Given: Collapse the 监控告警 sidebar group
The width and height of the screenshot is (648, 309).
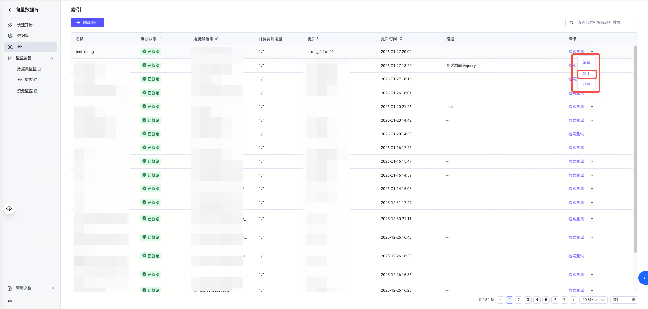Looking at the screenshot, I should (52, 58).
